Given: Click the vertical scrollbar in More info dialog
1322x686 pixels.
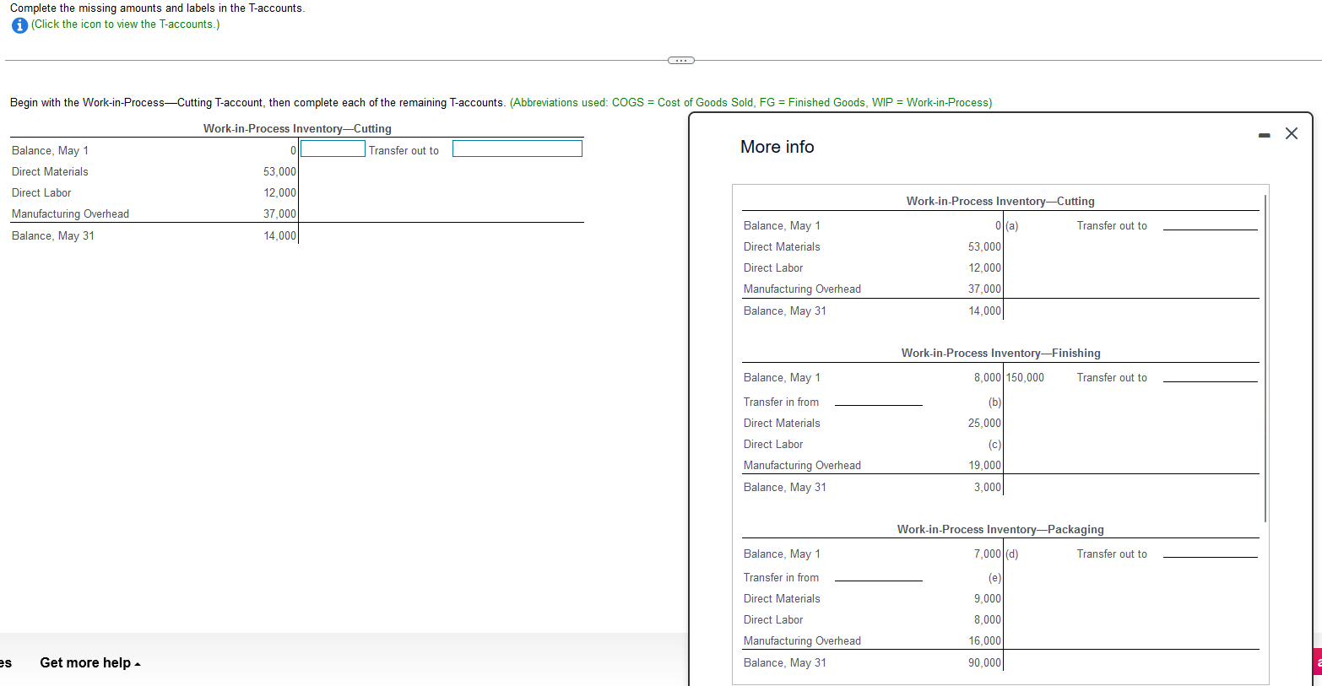Looking at the screenshot, I should pos(1265,359).
